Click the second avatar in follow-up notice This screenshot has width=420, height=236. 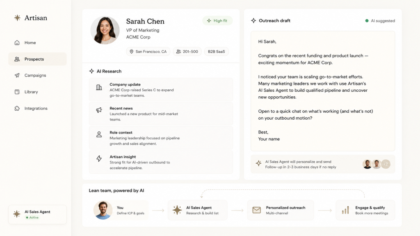377,164
